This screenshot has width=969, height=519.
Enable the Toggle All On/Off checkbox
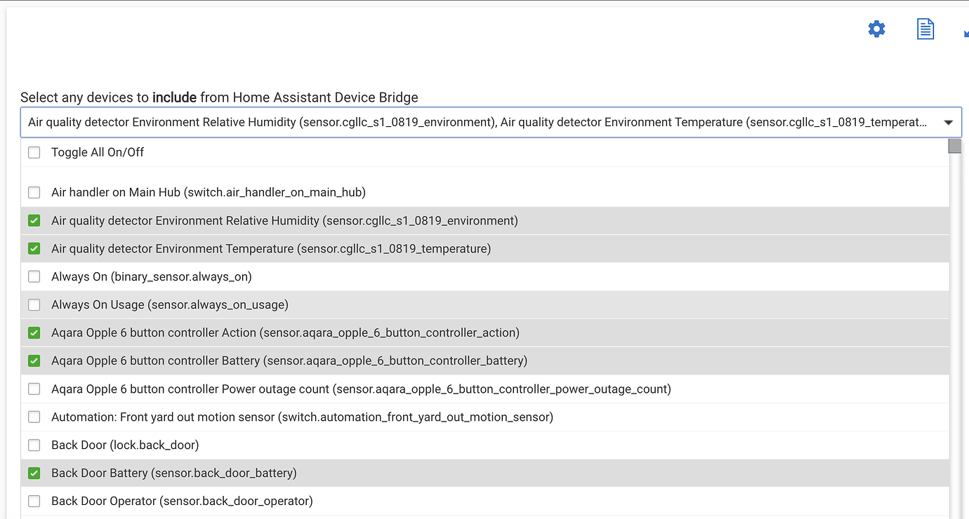(34, 151)
